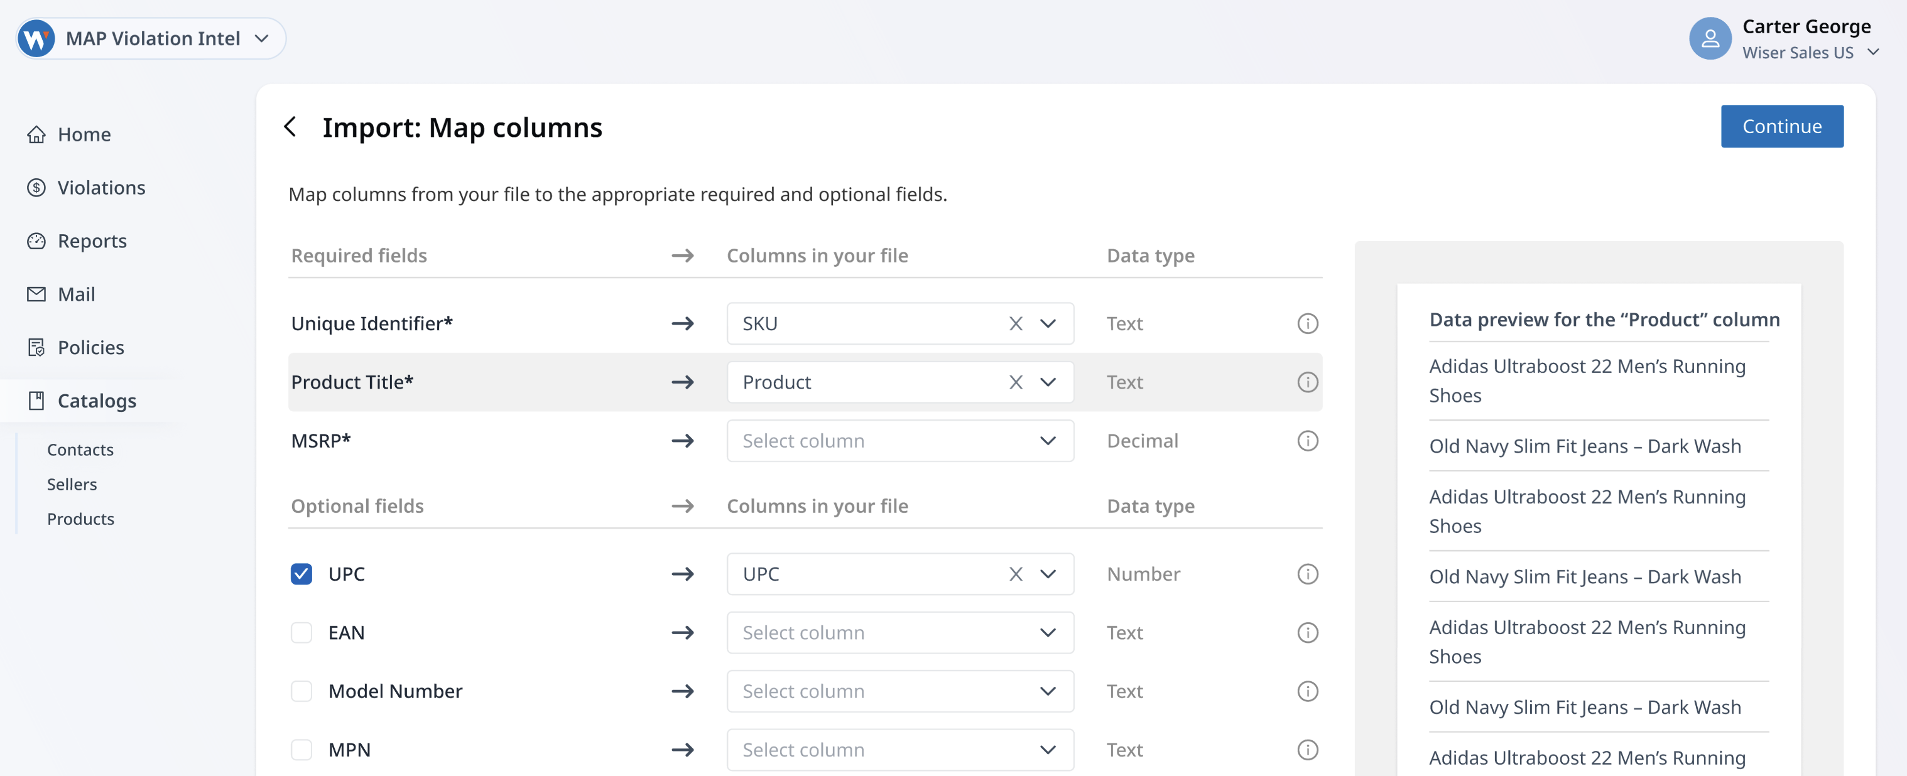The image size is (1907, 776).
Task: Click the user avatar icon for Carter George
Action: click(1711, 38)
